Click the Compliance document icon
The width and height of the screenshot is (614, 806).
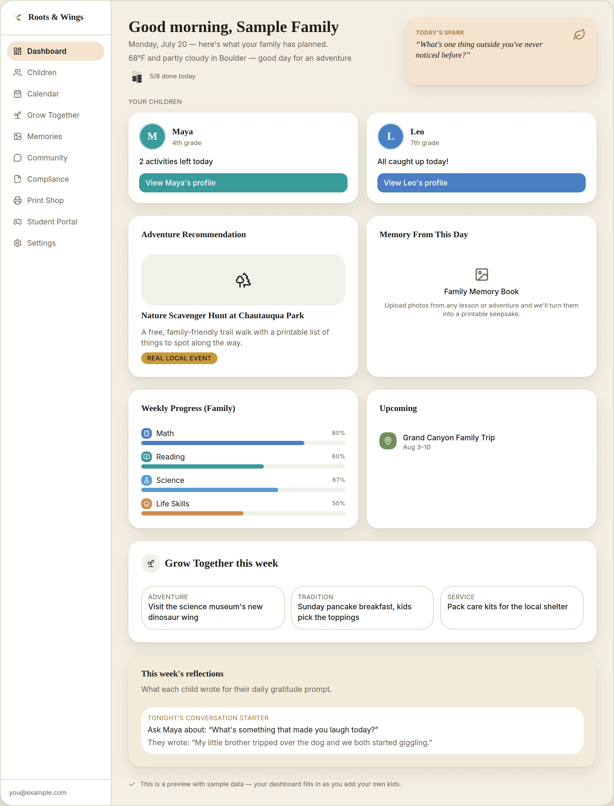click(18, 179)
